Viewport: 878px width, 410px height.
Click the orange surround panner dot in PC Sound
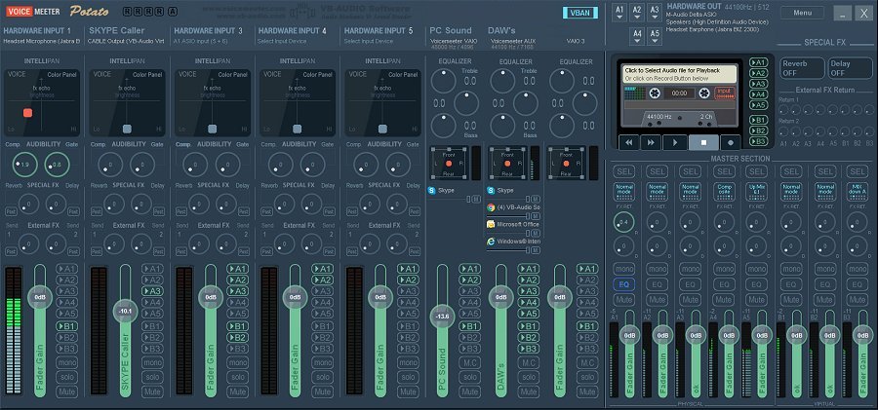click(449, 164)
